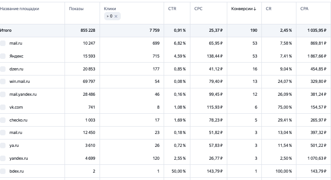Check the mail.yandex.ru row checkbox
Image resolution: width=331 pixels, height=180 pixels.
tap(3, 94)
